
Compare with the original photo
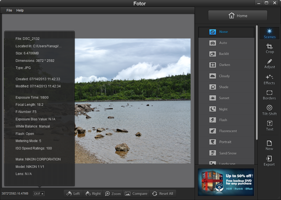136,194
